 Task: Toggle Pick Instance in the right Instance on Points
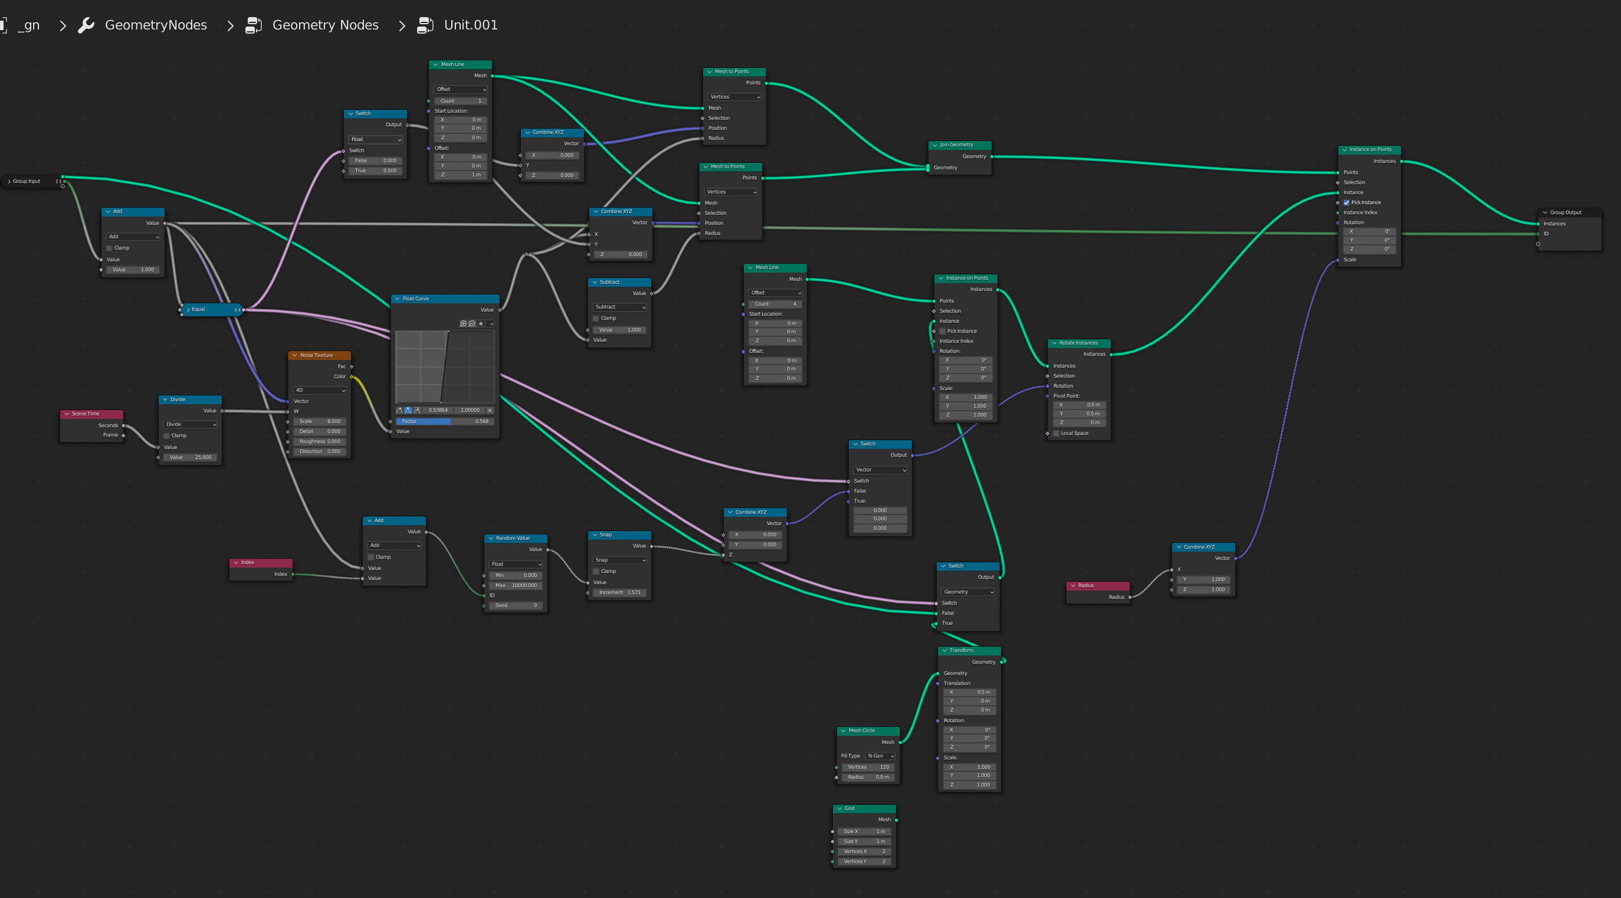click(x=1347, y=202)
